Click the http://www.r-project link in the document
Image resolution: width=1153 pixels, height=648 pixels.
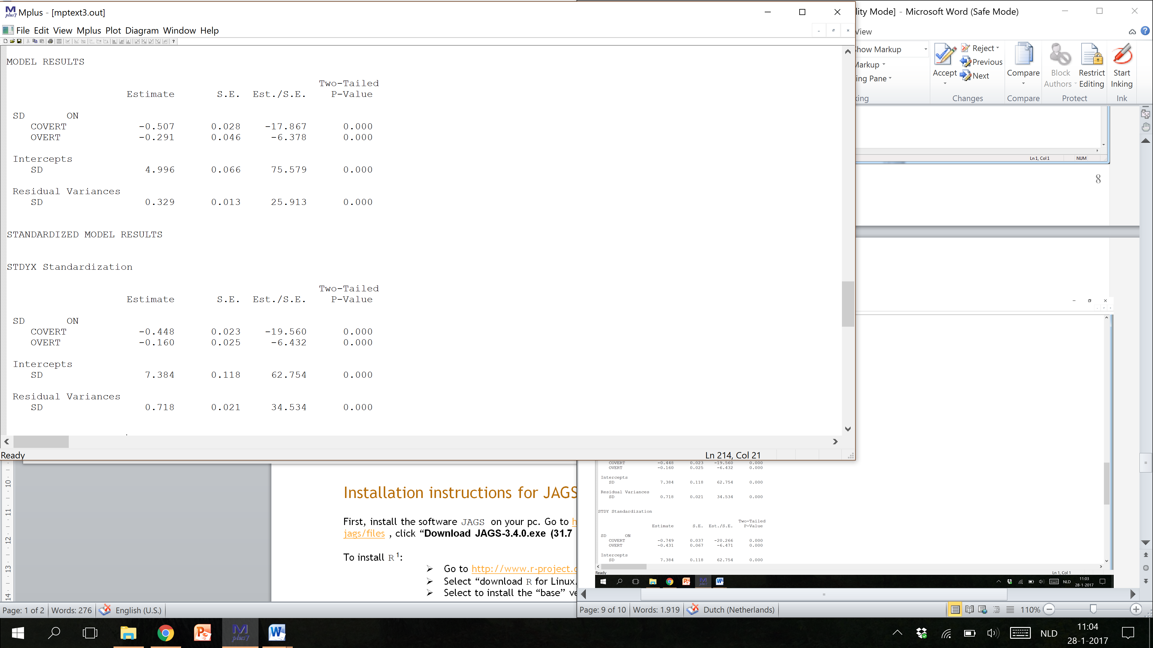pos(524,568)
